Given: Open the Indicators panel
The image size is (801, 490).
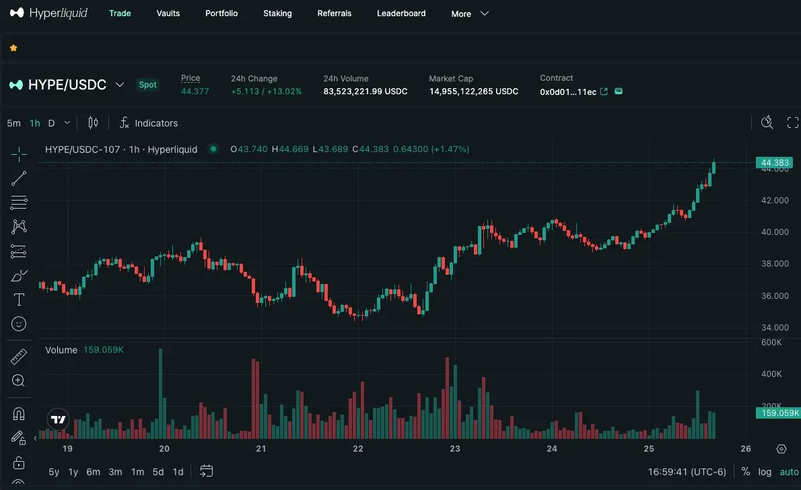Looking at the screenshot, I should (149, 123).
